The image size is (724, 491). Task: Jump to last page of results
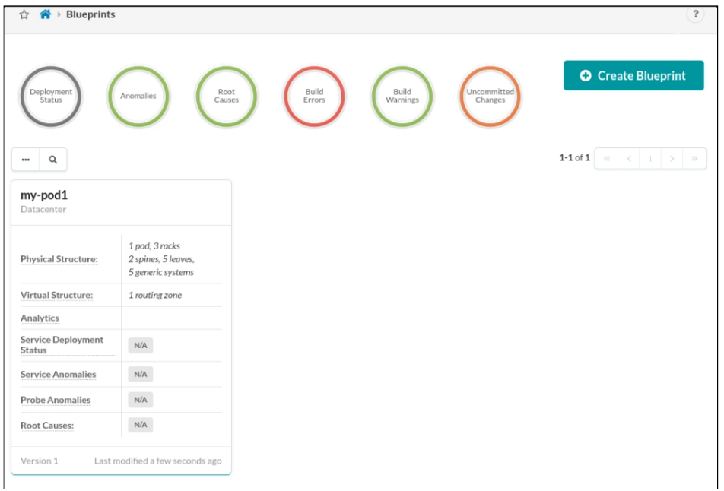pos(694,158)
